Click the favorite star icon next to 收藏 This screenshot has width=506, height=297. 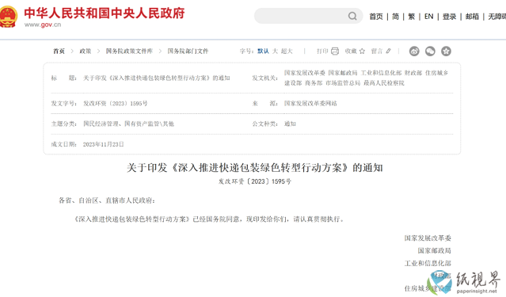[x=362, y=51]
